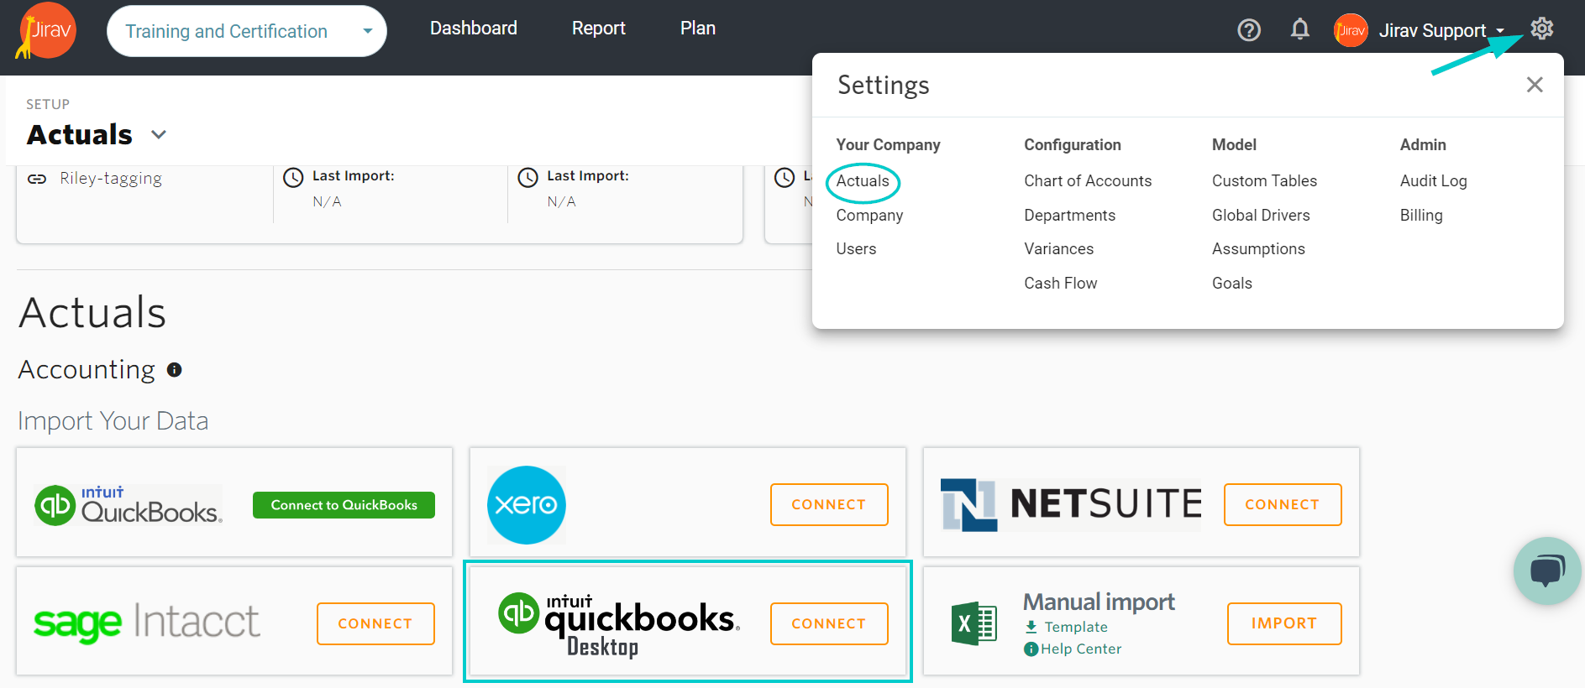The width and height of the screenshot is (1585, 688).
Task: Open the Help Center link
Action: point(1081,649)
